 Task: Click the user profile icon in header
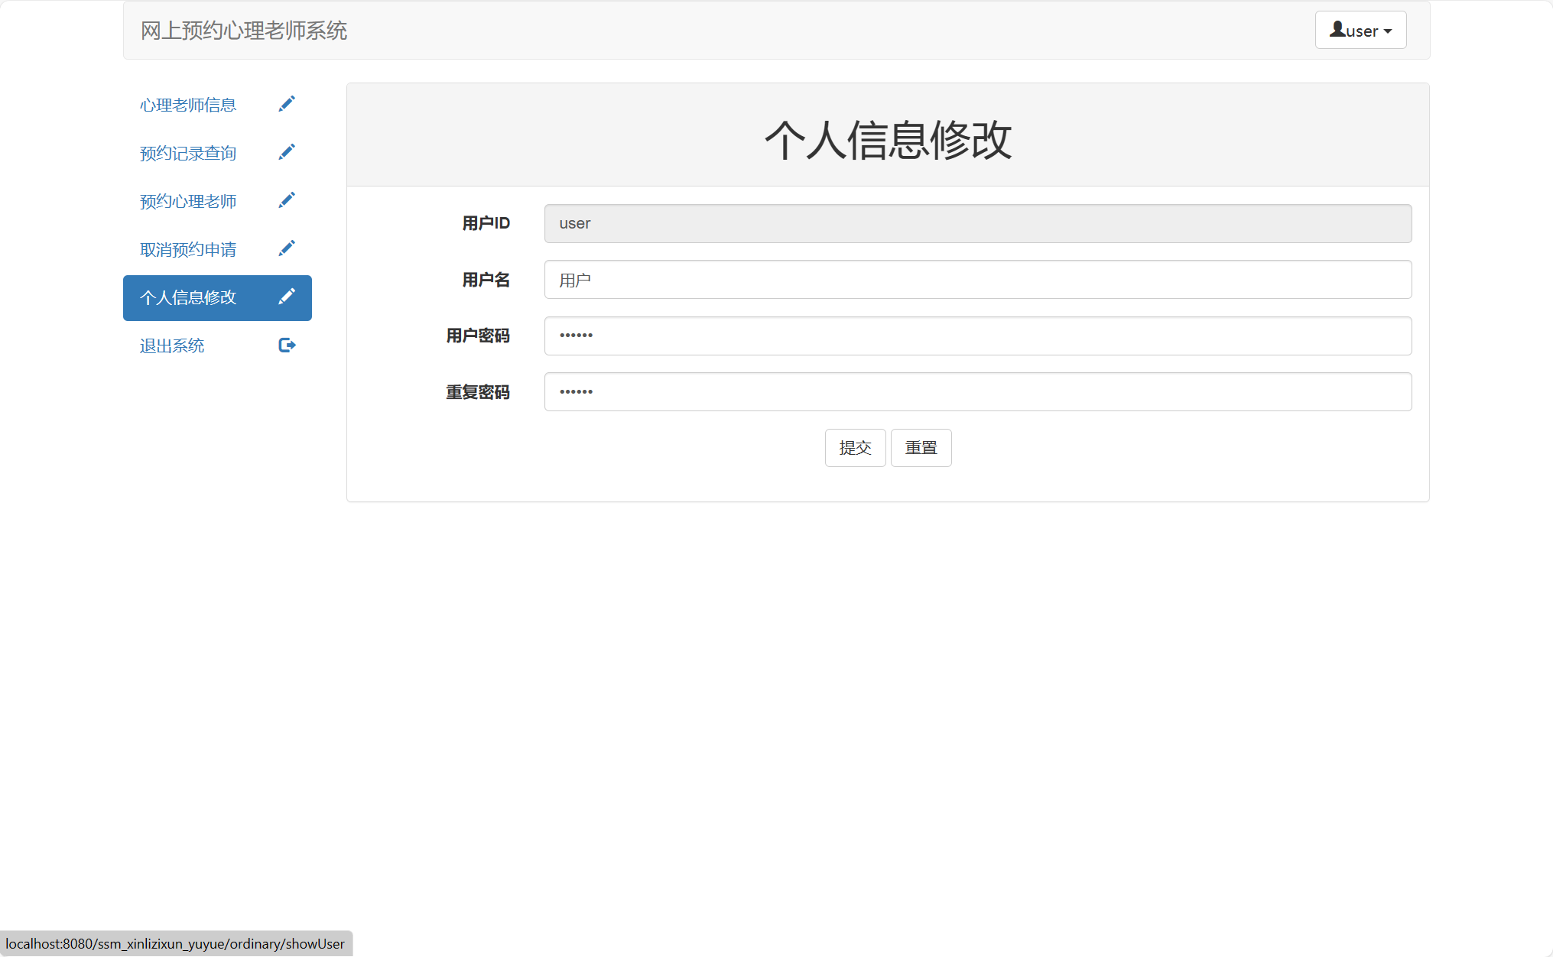tap(1337, 28)
